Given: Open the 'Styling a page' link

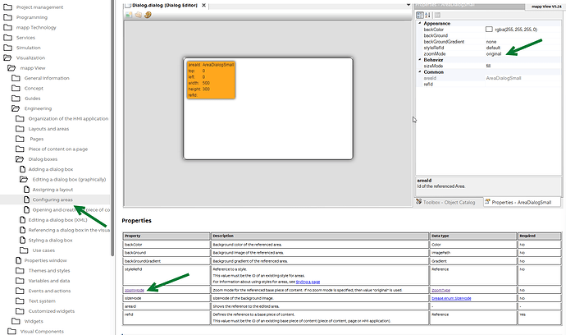Looking at the screenshot, I should pyautogui.click(x=308, y=282).
